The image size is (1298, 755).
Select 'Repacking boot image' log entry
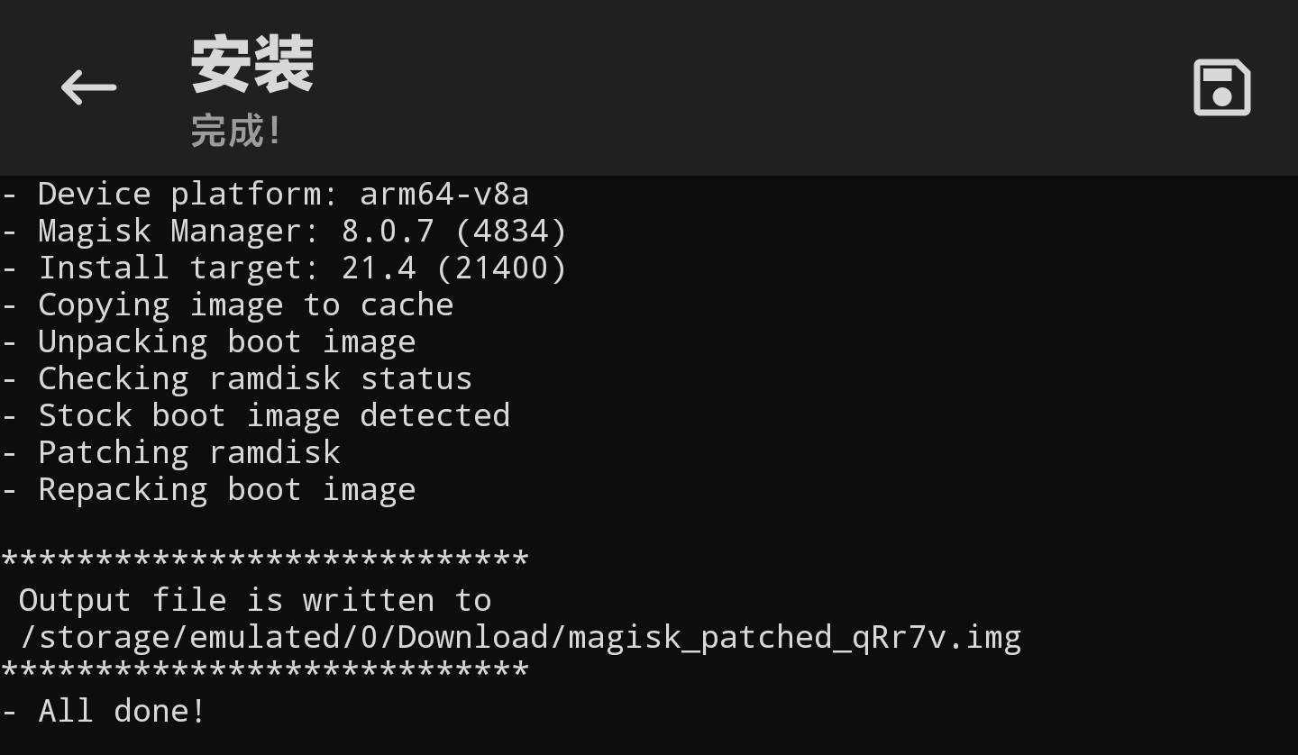[226, 489]
